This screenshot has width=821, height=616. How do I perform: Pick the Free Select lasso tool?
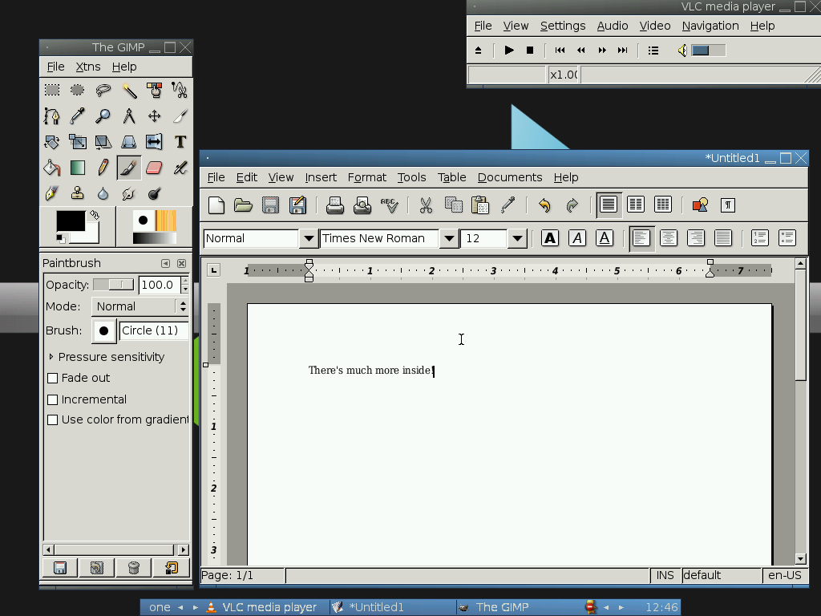(103, 90)
